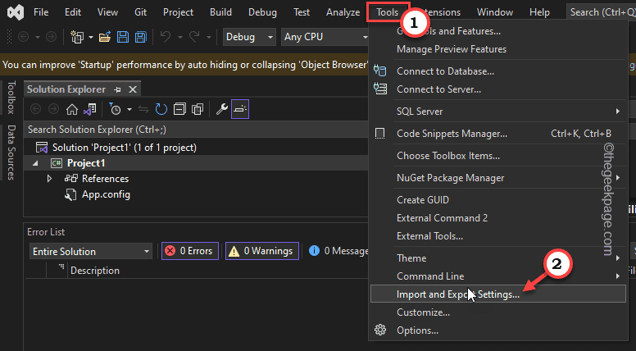Click the Visual Studio logo icon
The image size is (636, 351).
point(16,12)
